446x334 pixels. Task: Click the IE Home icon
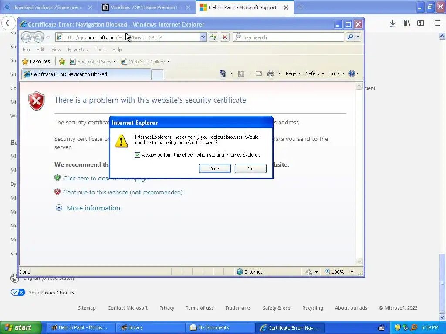point(223,73)
